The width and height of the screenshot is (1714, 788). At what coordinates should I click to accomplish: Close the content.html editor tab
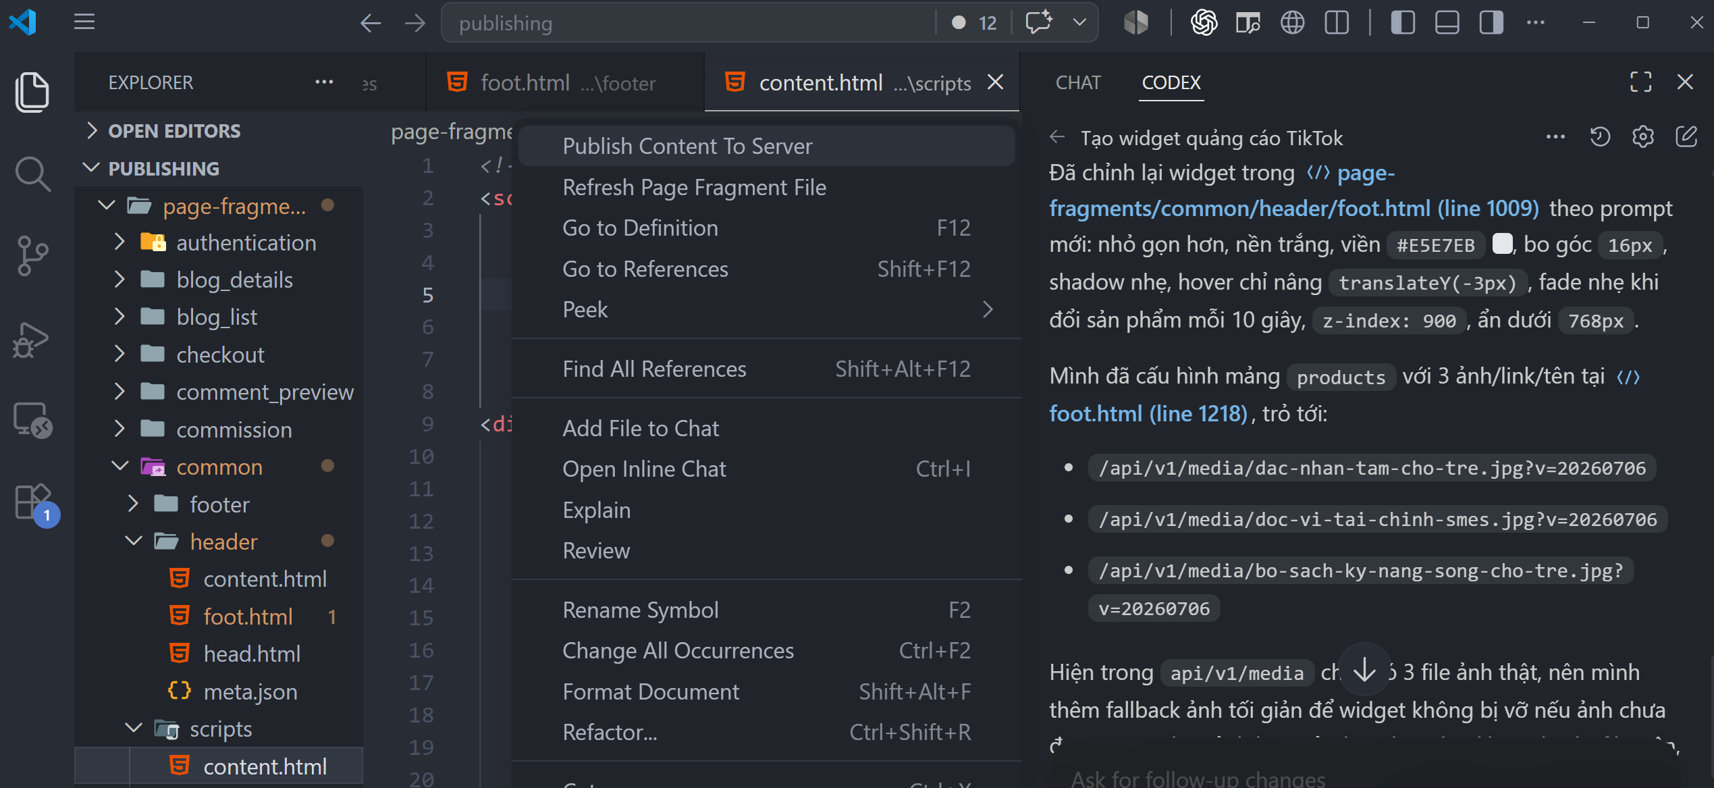point(995,82)
